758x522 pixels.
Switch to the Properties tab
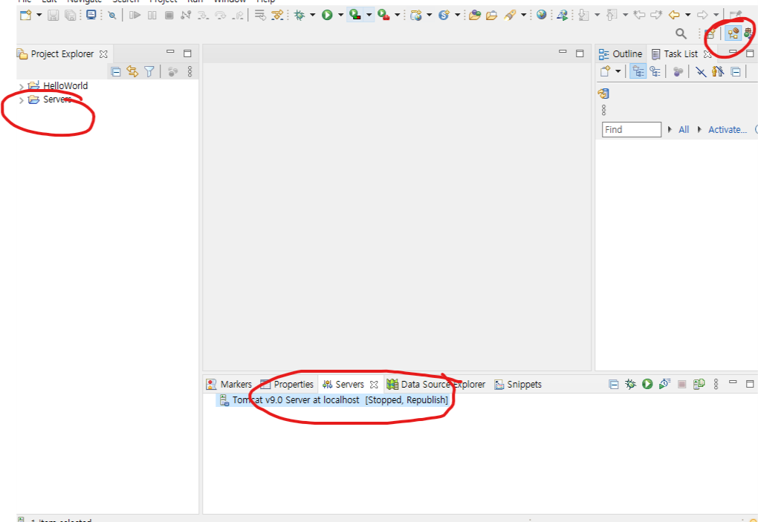tap(288, 385)
